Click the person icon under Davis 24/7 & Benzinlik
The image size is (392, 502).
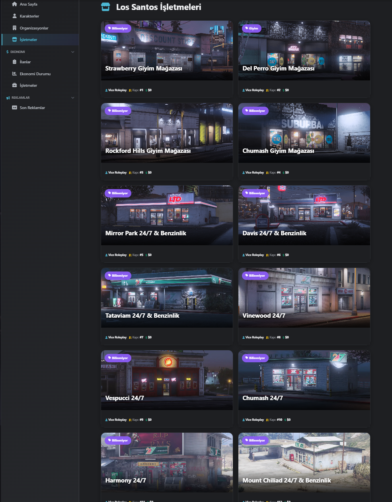[x=244, y=255]
